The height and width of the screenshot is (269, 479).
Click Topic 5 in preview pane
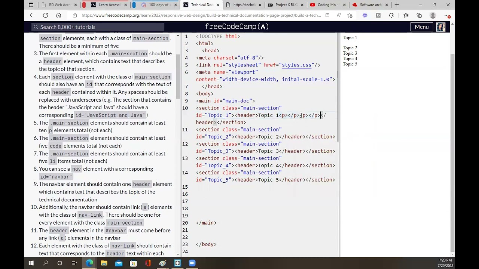[350, 64]
